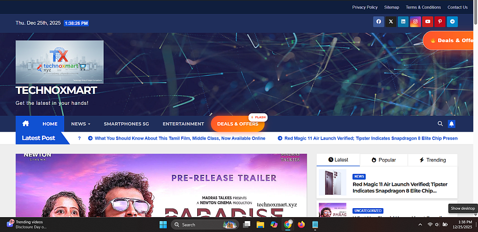478x232 pixels.
Task: Switch to the Trending tab
Action: [432, 160]
